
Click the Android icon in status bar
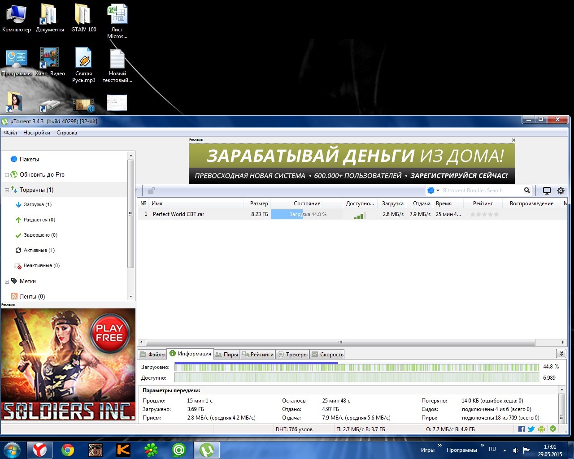[x=542, y=429]
